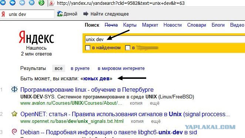Check the 'в найденном' checkbox

pyautogui.click(x=88, y=48)
